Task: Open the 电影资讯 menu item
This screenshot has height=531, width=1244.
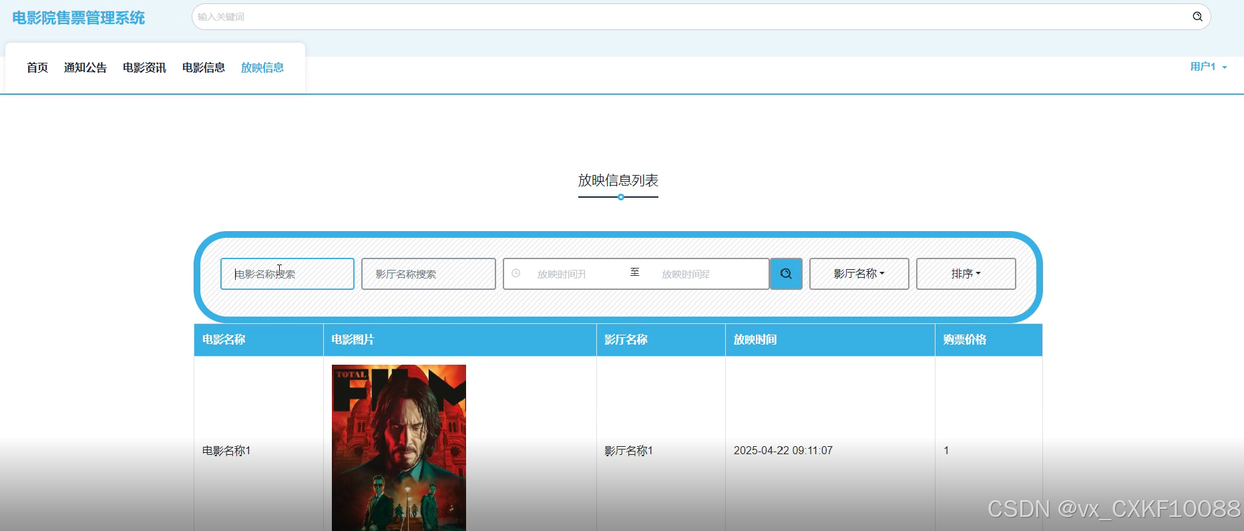Action: pos(144,67)
